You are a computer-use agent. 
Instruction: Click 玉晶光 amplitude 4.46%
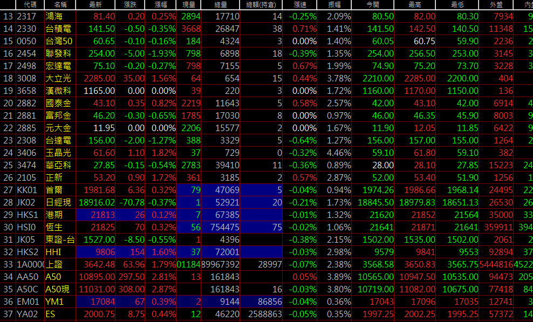tap(339, 153)
